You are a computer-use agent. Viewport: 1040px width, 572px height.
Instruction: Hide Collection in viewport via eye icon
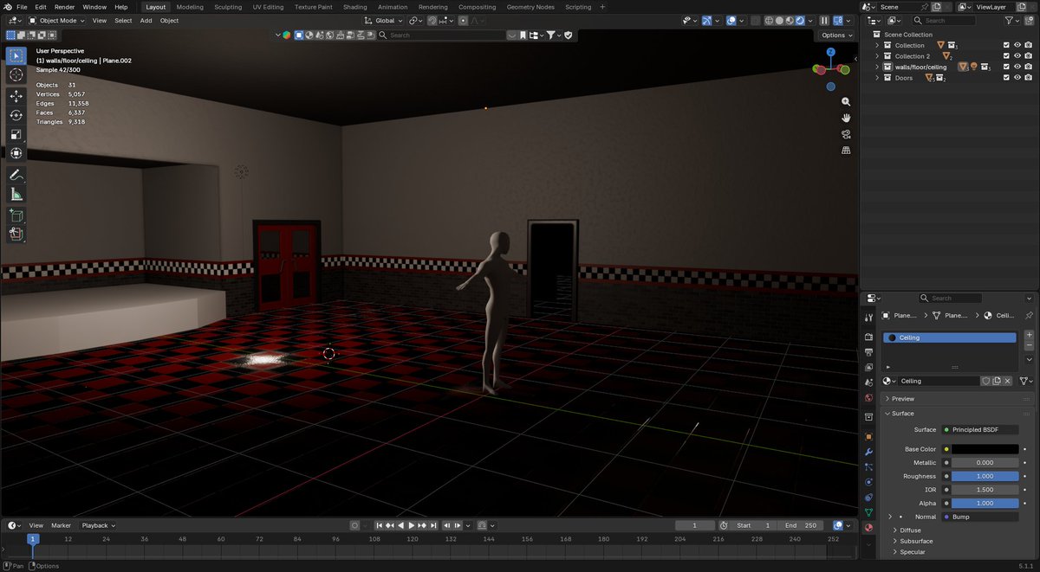1017,45
